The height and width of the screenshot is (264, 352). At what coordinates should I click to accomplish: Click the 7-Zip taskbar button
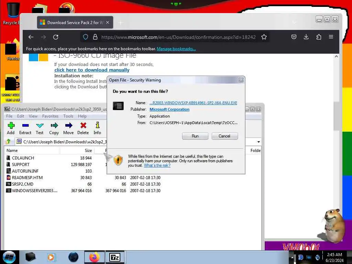pyautogui.click(x=115, y=257)
